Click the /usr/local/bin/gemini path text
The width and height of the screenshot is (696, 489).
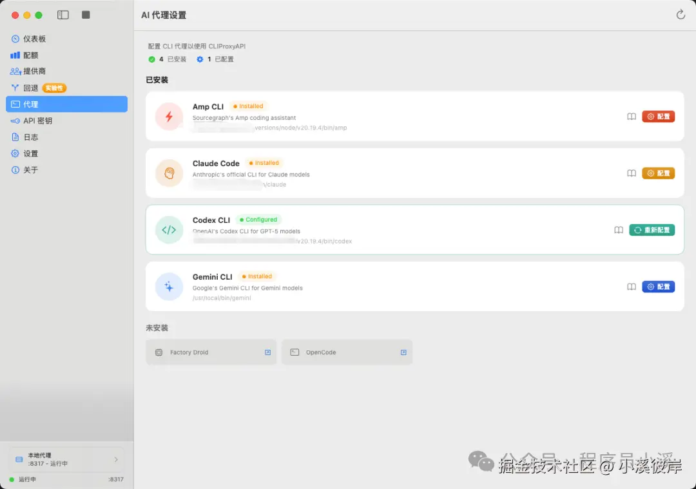pos(222,298)
